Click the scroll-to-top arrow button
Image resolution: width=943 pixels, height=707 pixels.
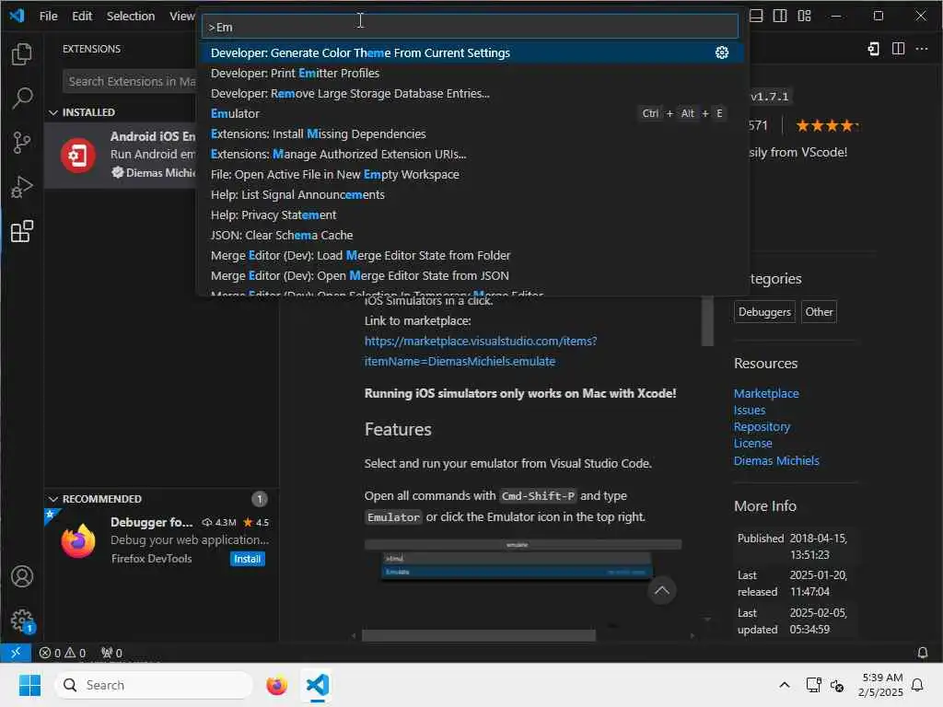(x=661, y=590)
